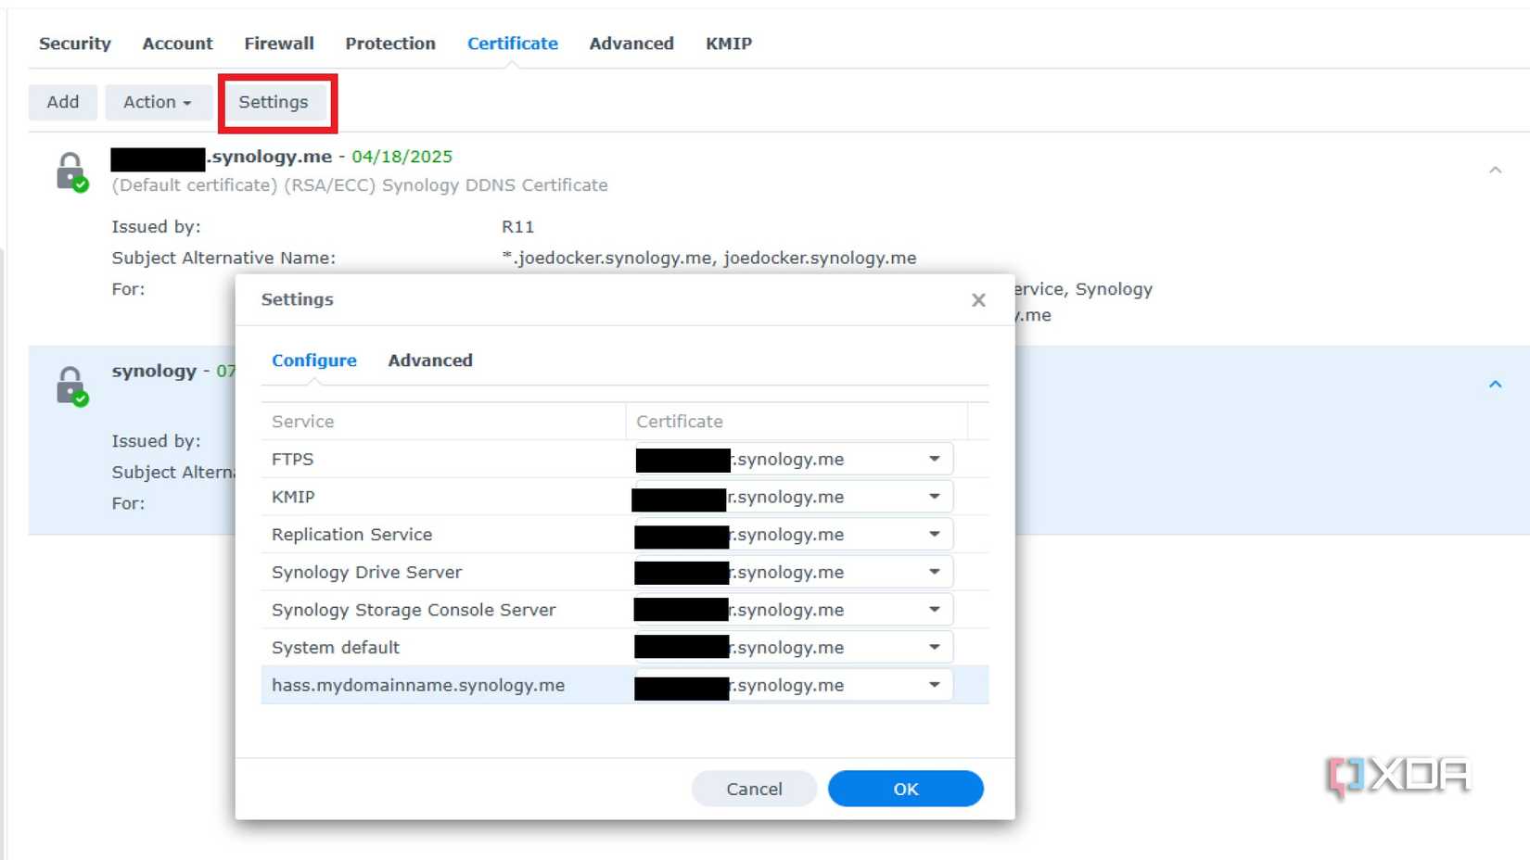Click the green checkmark badge on the default certificate

coord(82,184)
